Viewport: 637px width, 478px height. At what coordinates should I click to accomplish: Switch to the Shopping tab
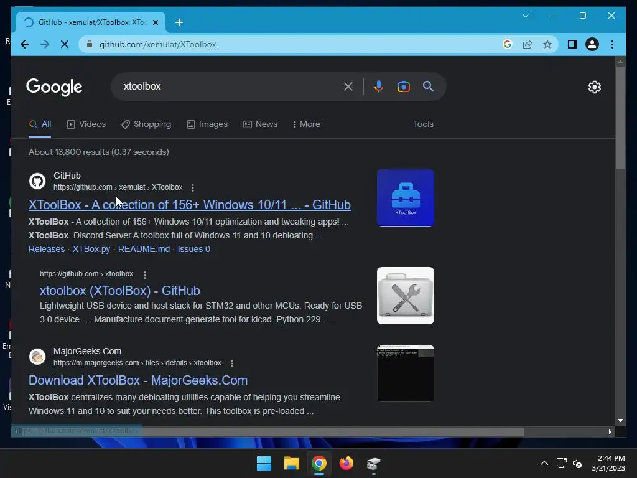click(146, 124)
